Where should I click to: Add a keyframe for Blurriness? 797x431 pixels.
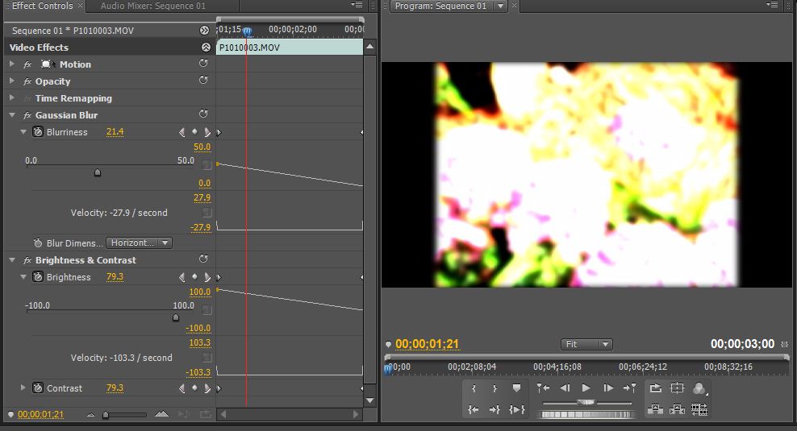click(194, 132)
